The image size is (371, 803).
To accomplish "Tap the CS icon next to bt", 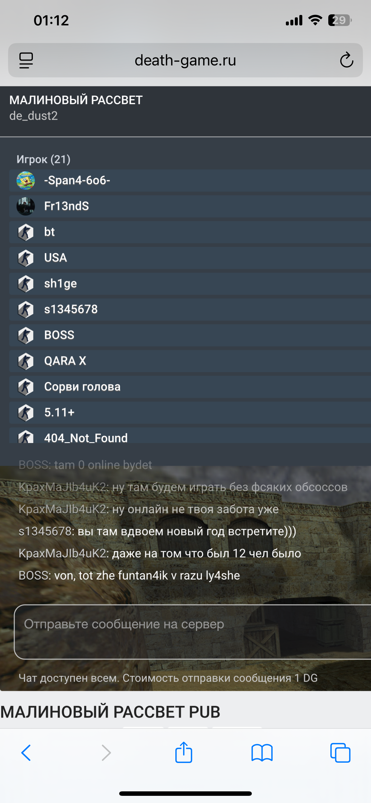I will coord(26,232).
